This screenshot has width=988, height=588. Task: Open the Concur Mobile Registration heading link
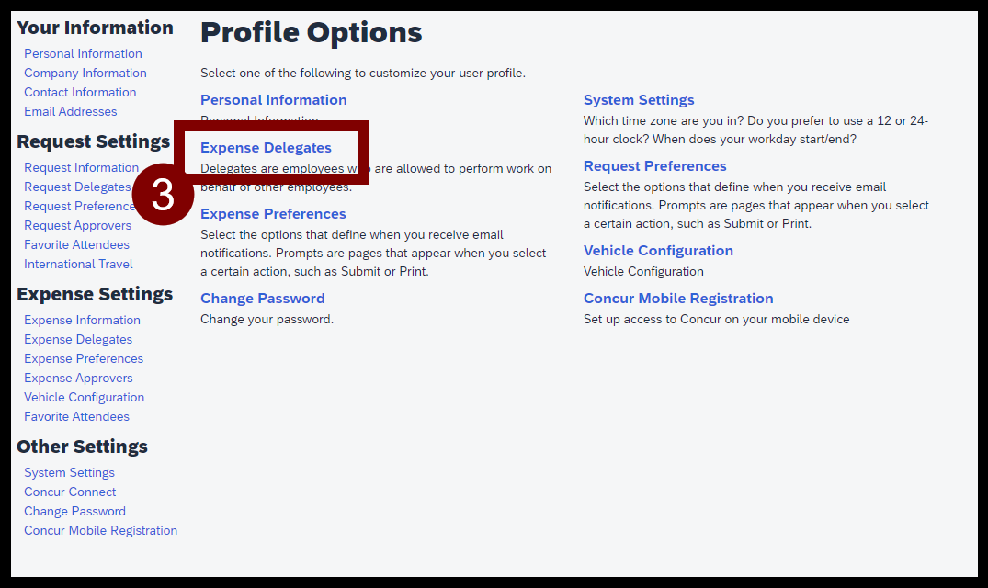point(678,298)
